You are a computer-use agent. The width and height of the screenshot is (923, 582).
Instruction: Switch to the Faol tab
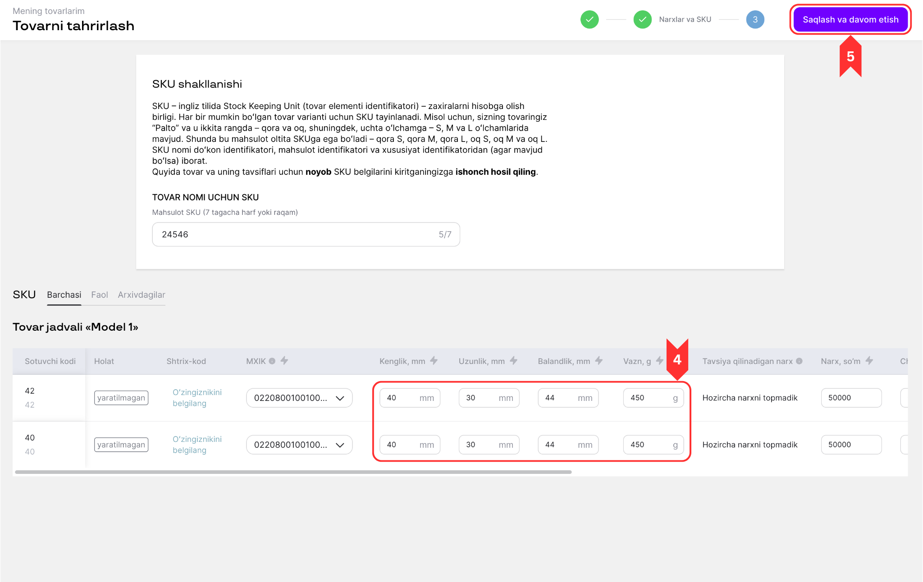[x=100, y=295]
